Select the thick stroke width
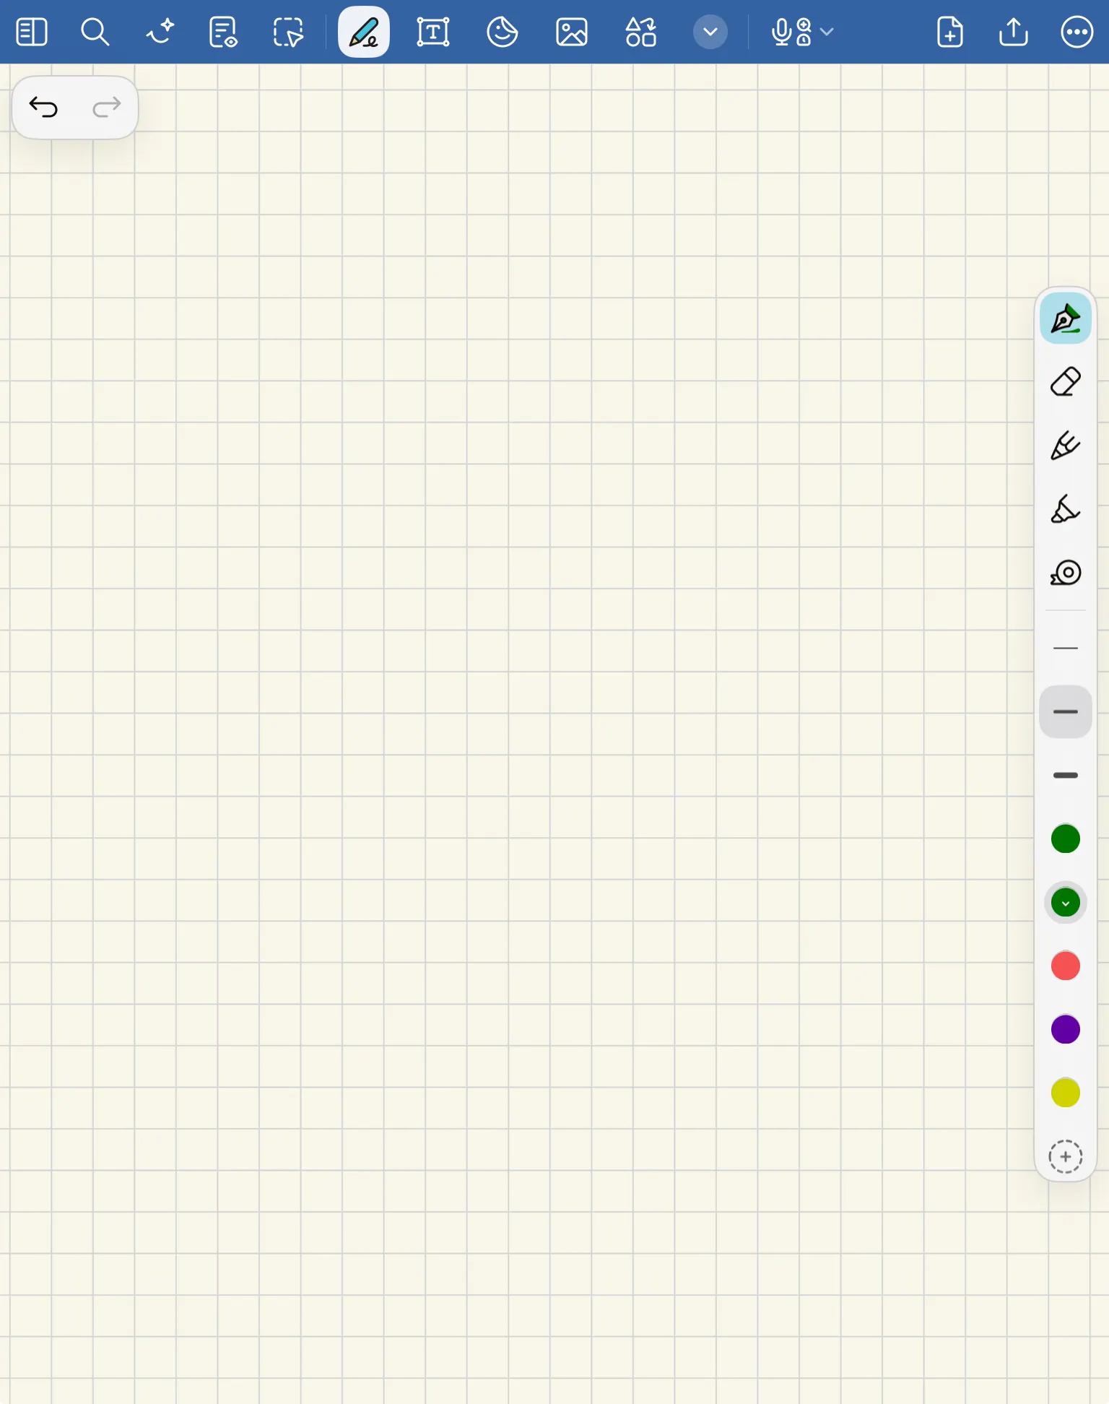Image resolution: width=1109 pixels, height=1404 pixels. pos(1065,776)
